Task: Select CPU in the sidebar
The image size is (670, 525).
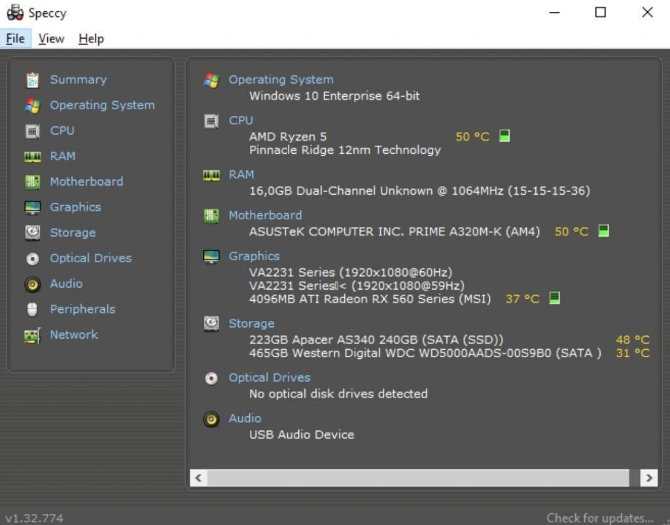Action: [x=62, y=131]
